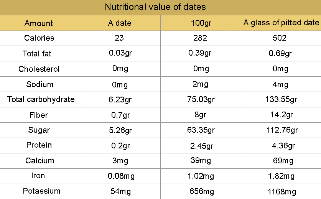Click the 'Nutritional value of dates' title
The image size is (321, 199).
pyautogui.click(x=155, y=7)
